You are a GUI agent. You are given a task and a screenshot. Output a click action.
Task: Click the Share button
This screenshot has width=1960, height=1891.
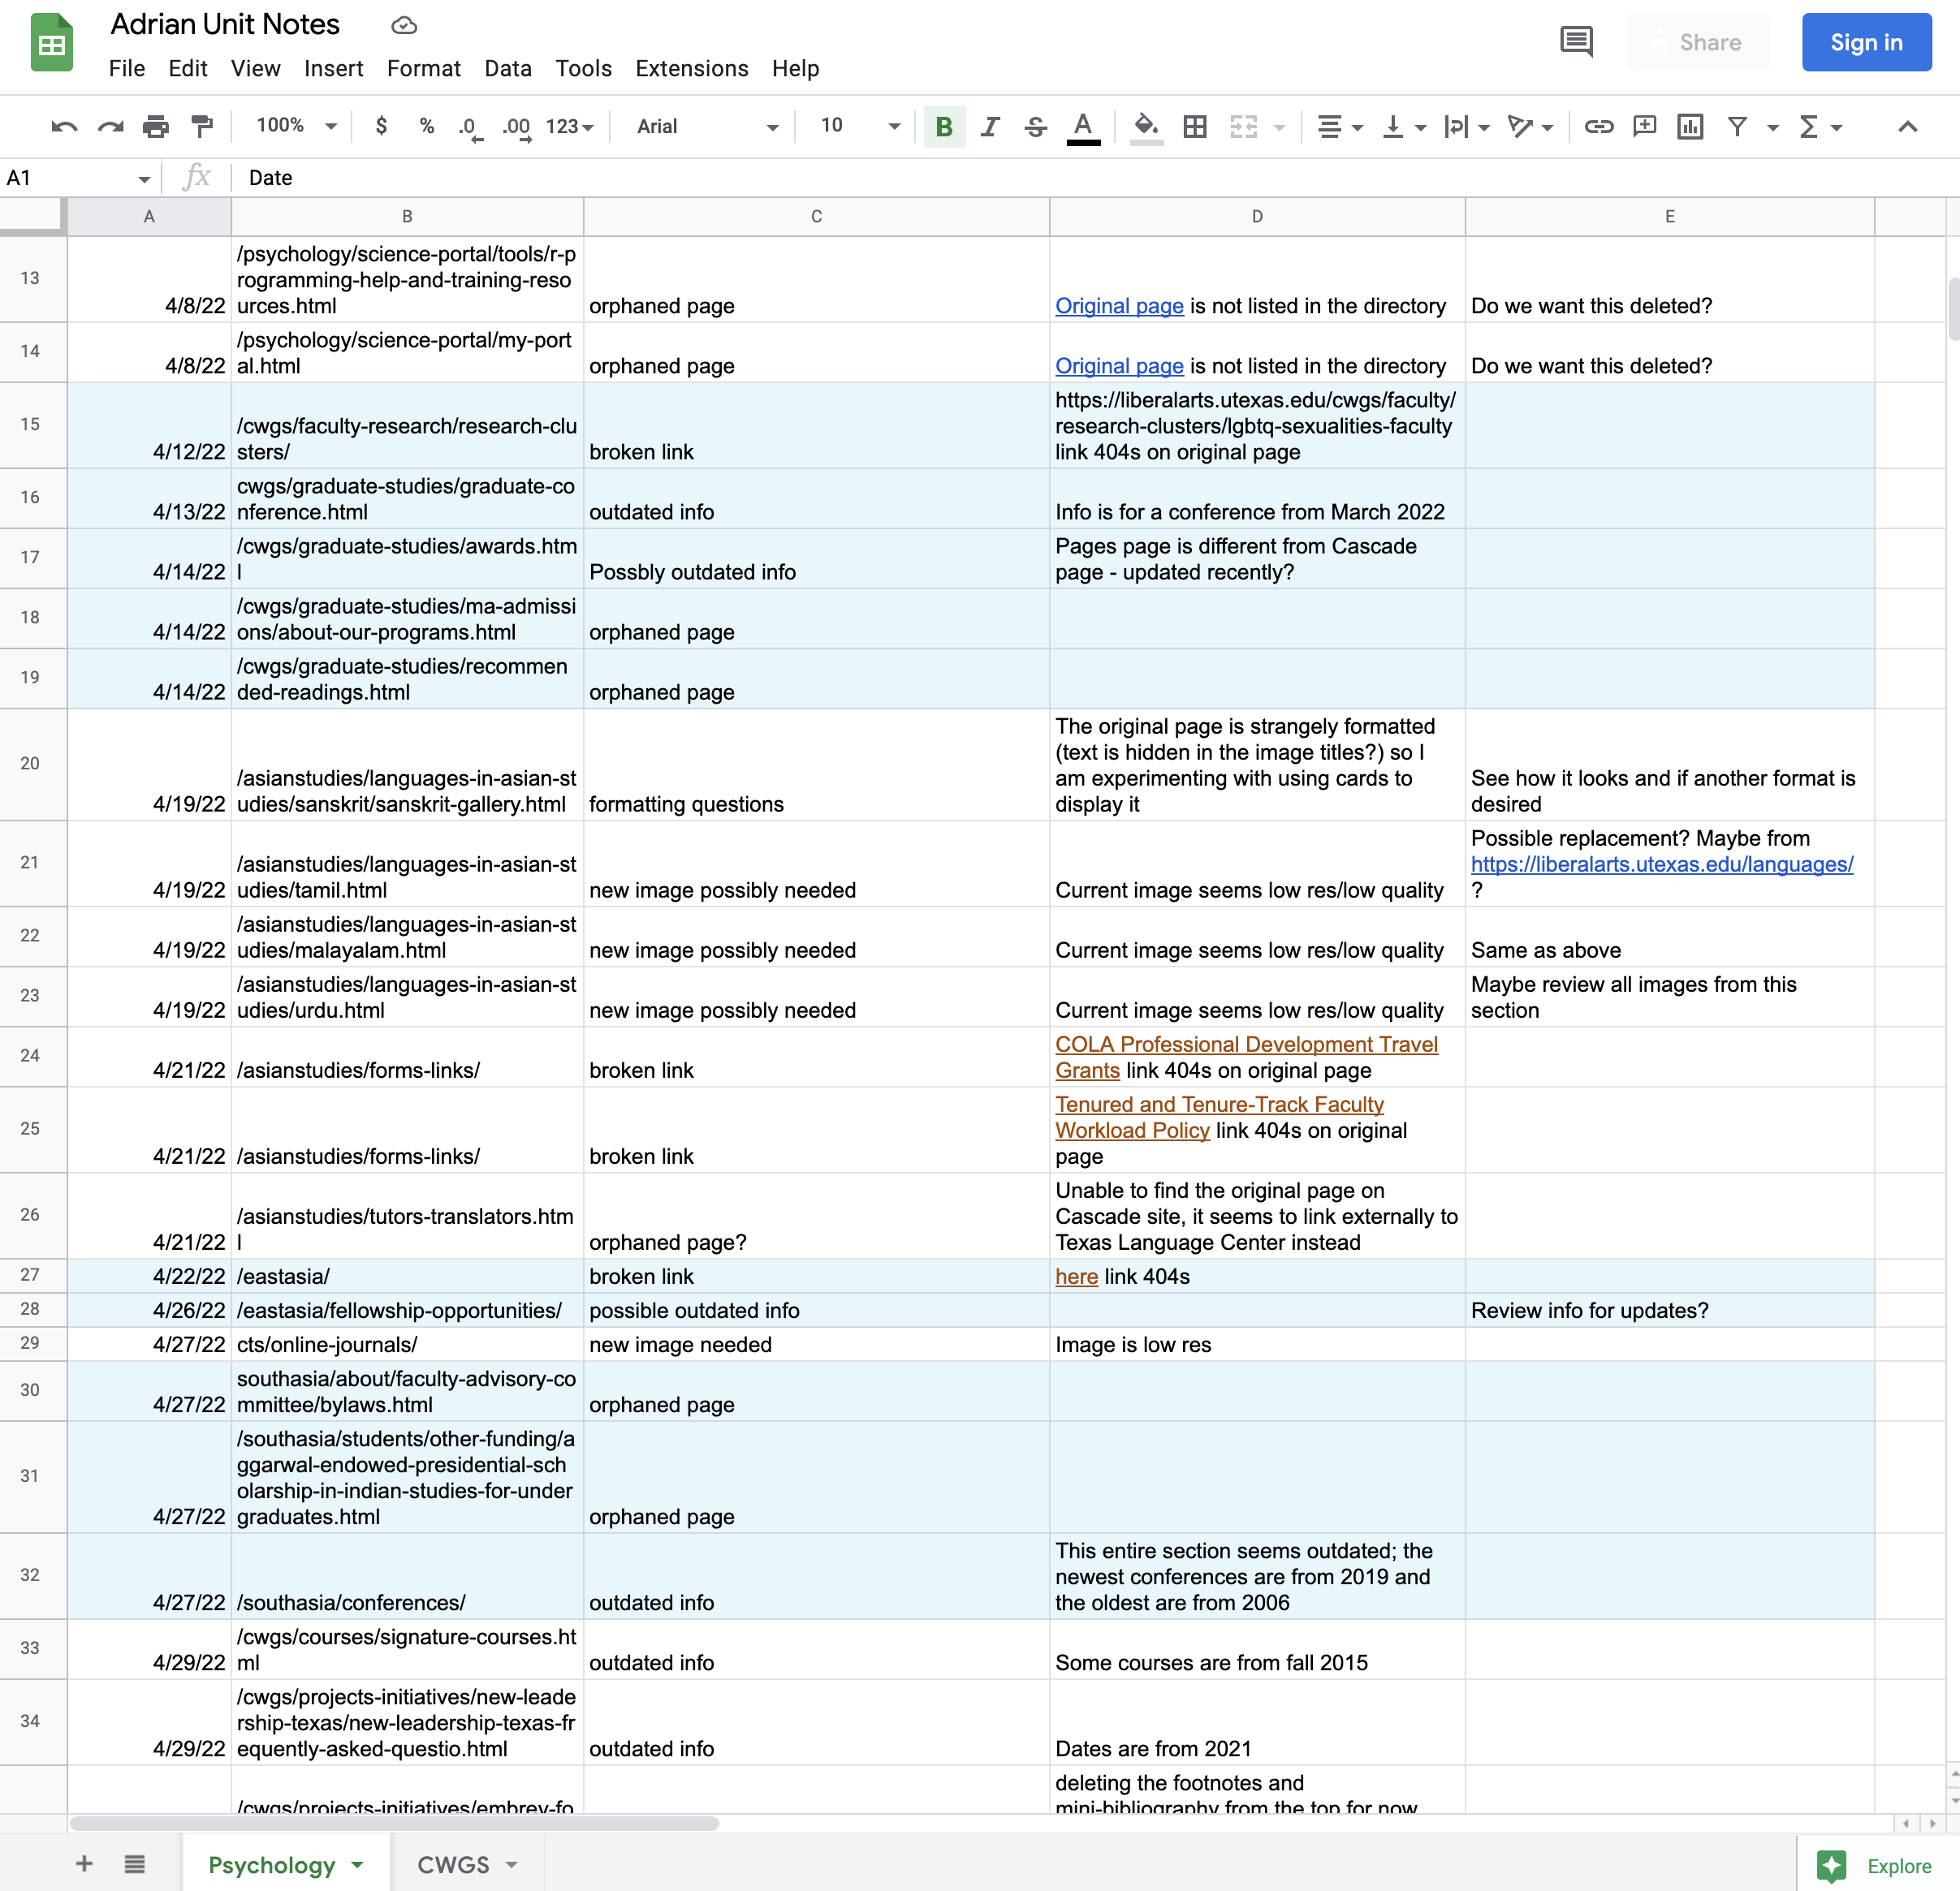pos(1698,42)
